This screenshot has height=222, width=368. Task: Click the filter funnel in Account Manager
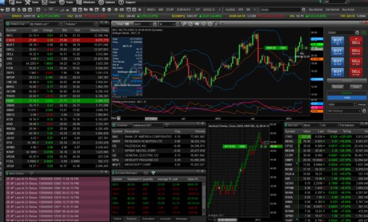point(154,173)
